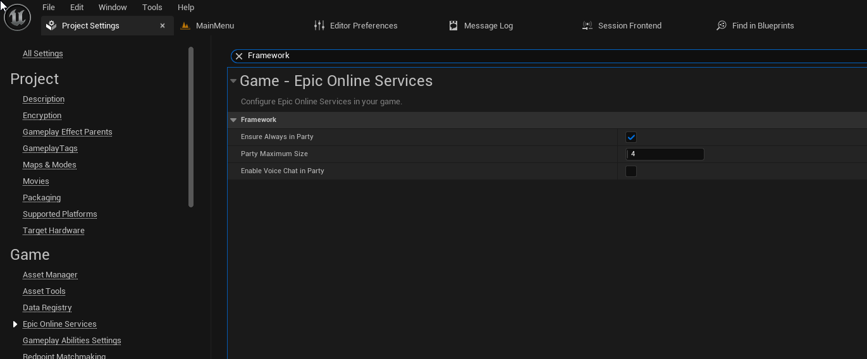Screen dimensions: 867x359
Task: Open the File menu
Action: 48,8
